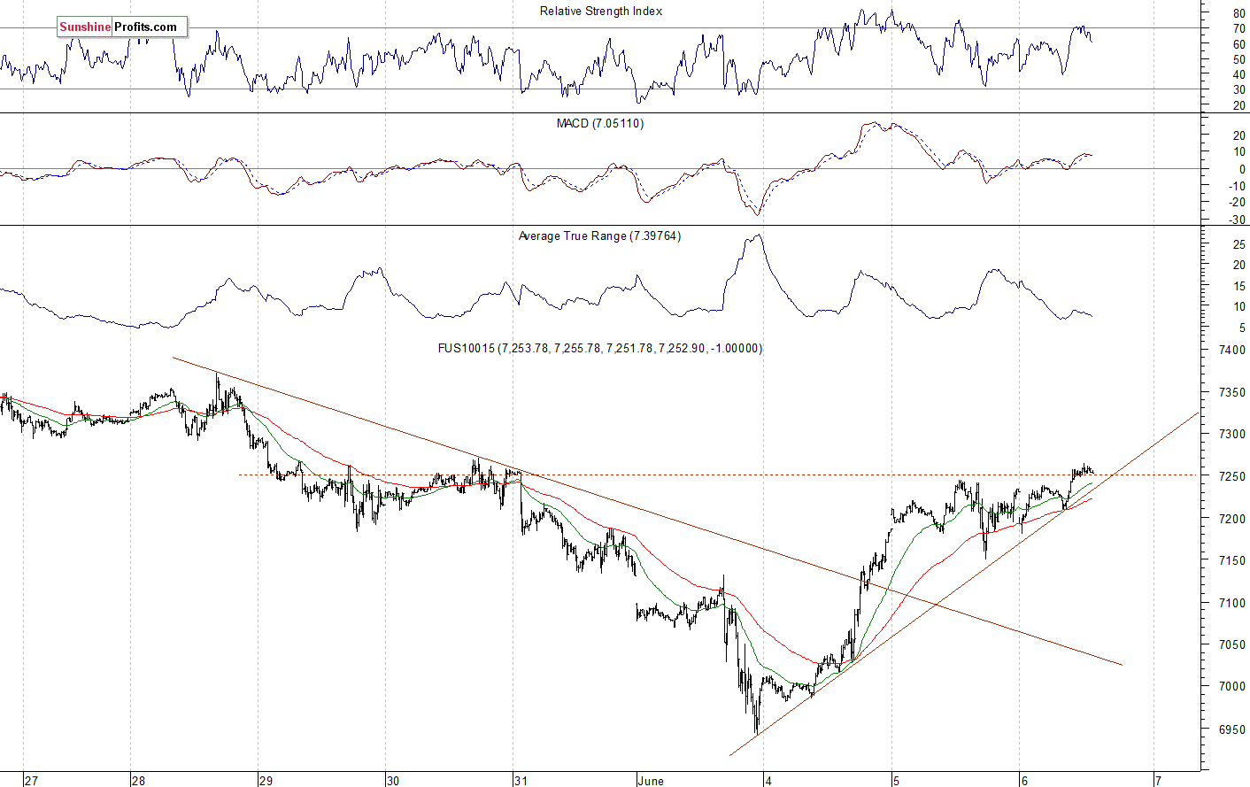Click date label 4 on time axis
This screenshot has height=787, width=1250.
769,781
